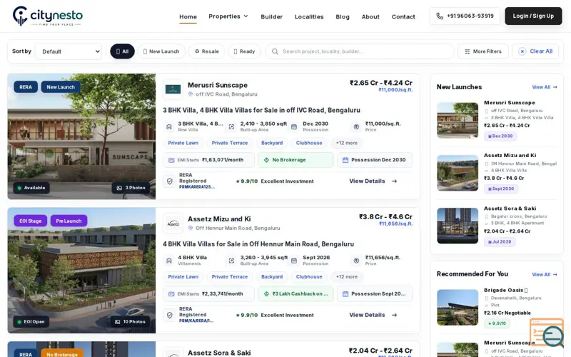Click the 3 Photos gallery icon on Sunscape image
Image resolution: width=571 pixels, height=357 pixels.
point(119,188)
